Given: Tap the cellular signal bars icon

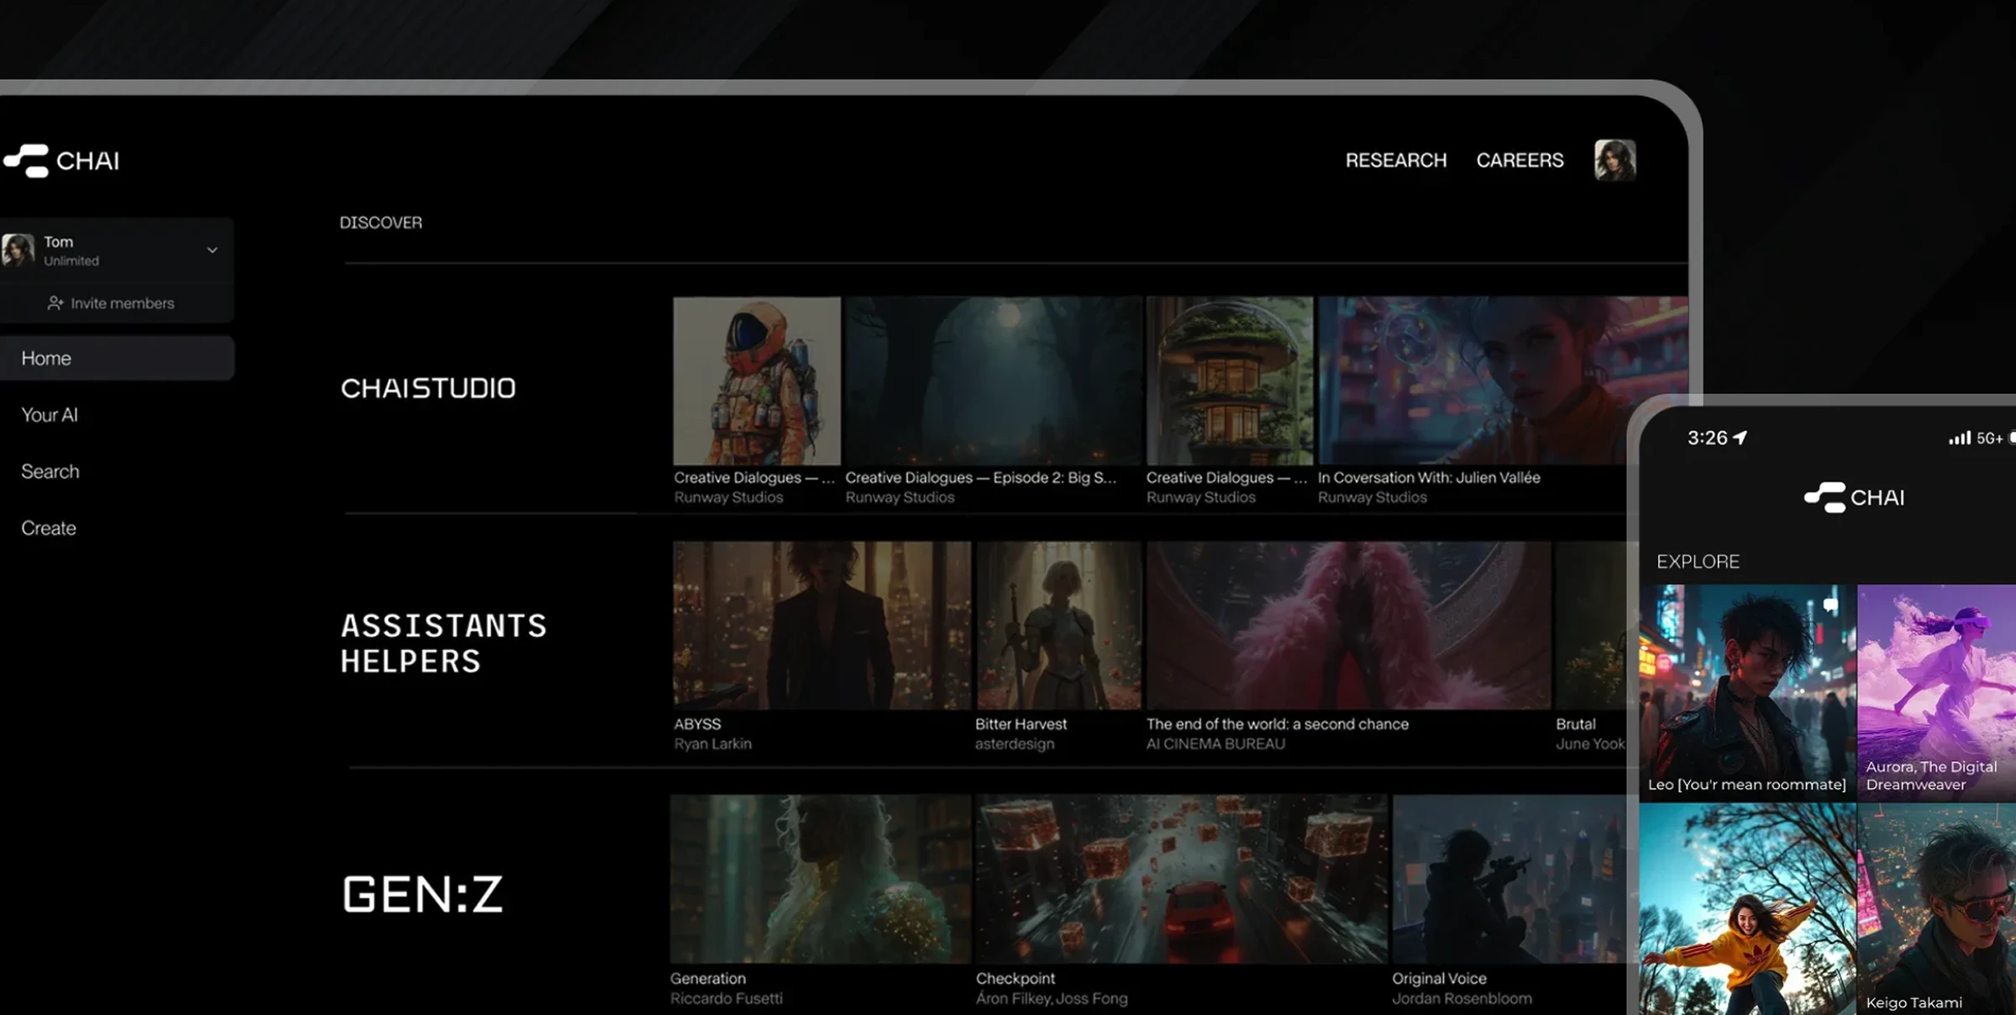Looking at the screenshot, I should [x=1959, y=438].
